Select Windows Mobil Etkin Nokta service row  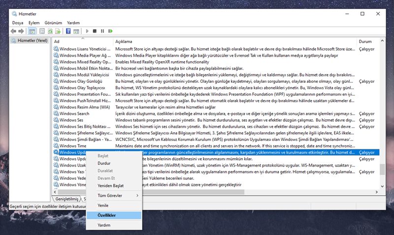(216, 68)
